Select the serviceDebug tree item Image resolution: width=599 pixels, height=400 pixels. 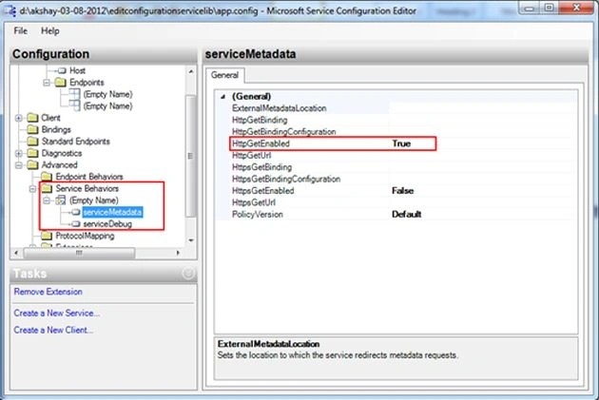click(107, 224)
